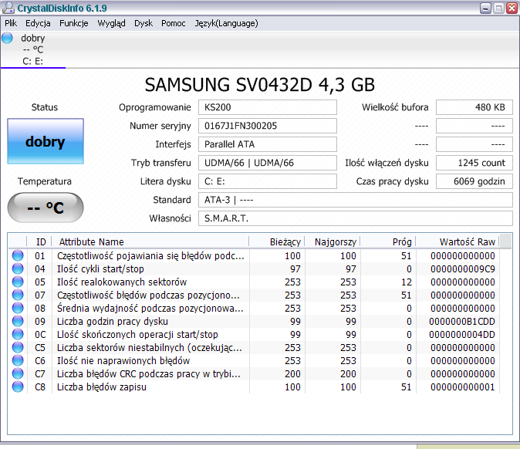Image resolution: width=520 pixels, height=449 pixels.
Task: Click the status orb of attribute C7
Action: (18, 373)
